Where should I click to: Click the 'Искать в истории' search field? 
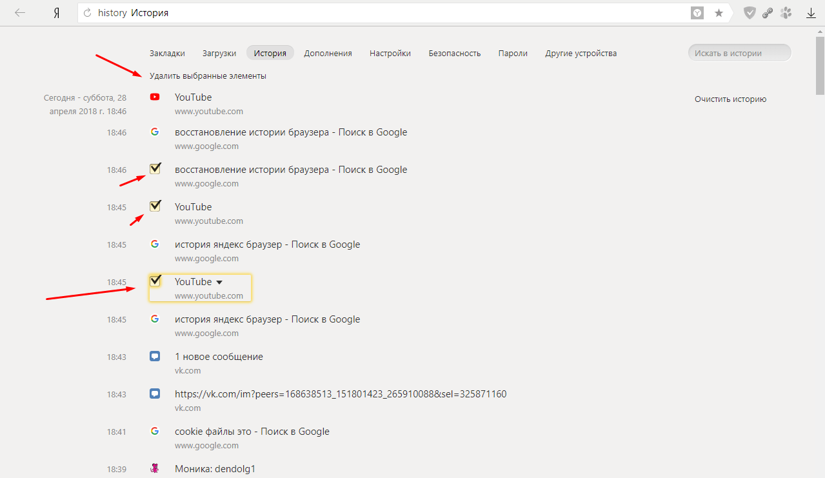[740, 54]
